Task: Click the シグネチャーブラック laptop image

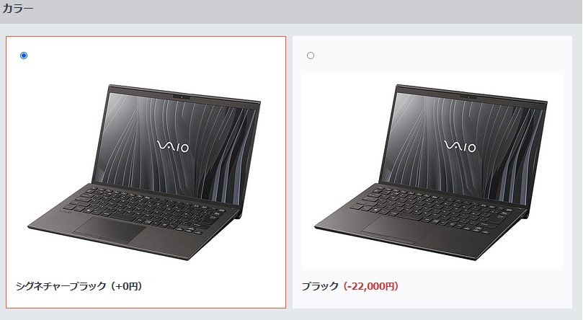Action: pyautogui.click(x=144, y=172)
